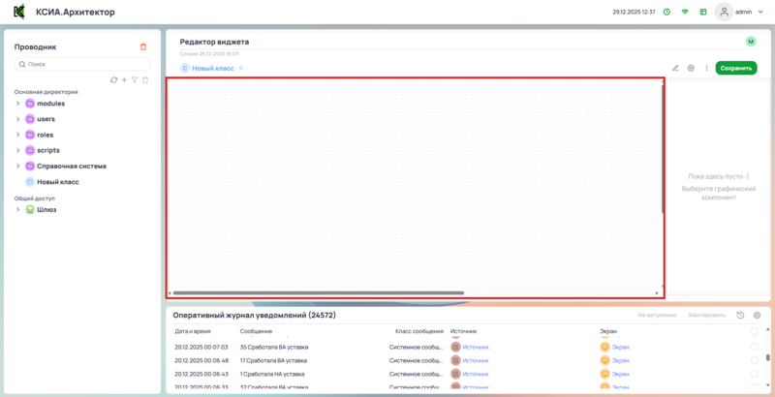Check the box for the 00:06:48 notification row
This screenshot has width=775, height=397.
[755, 359]
